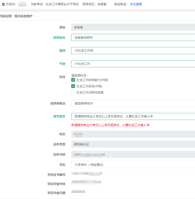Click the 当前考试 exam name in header
The image size is (195, 199).
pos(62,4)
